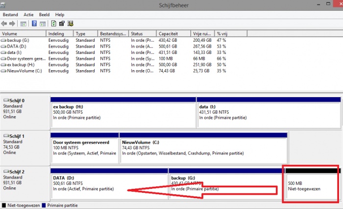Click the Schijf 2 disk icon
Image resolution: width=343 pixels, height=209 pixels.
[x=6, y=171]
